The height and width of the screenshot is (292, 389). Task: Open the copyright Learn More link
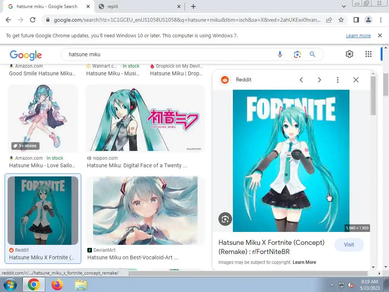point(304,262)
